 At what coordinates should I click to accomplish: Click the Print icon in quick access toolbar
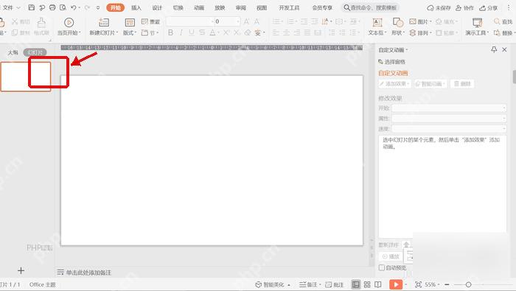[52, 7]
